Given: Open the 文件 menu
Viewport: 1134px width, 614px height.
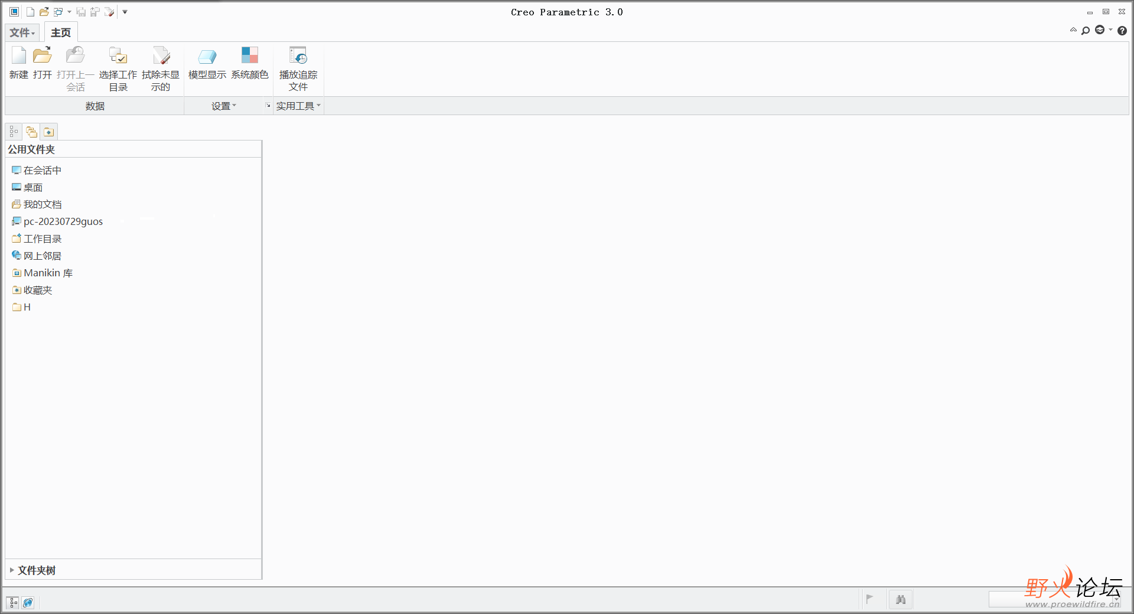Looking at the screenshot, I should tap(22, 32).
